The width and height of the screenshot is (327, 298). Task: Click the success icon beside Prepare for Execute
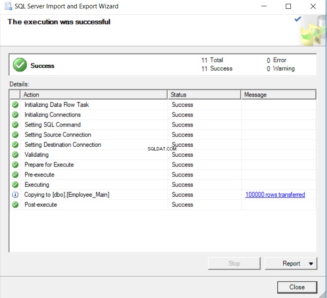pos(15,165)
